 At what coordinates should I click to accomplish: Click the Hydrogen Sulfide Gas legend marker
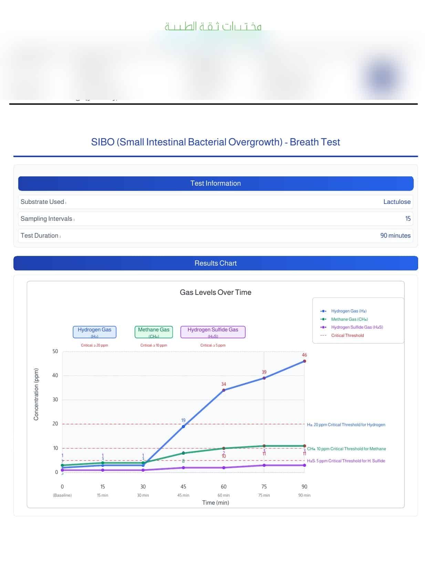(x=323, y=327)
